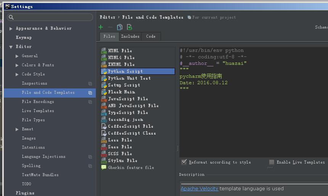
Task: Click the search magnifier icon
Action: pos(11,18)
